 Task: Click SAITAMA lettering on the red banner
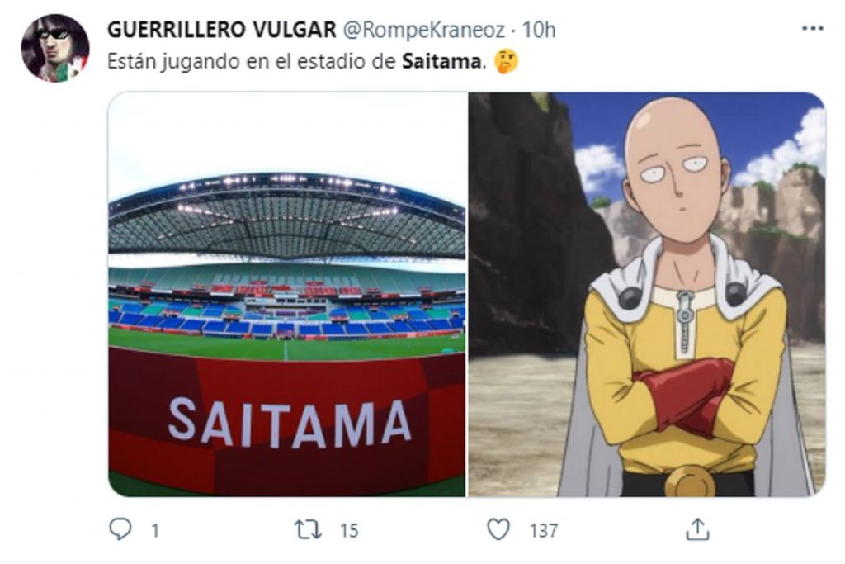pyautogui.click(x=290, y=424)
